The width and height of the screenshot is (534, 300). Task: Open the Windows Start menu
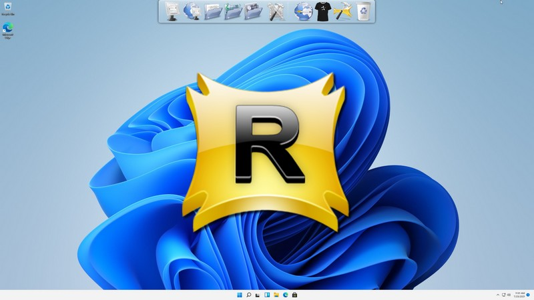coord(239,295)
